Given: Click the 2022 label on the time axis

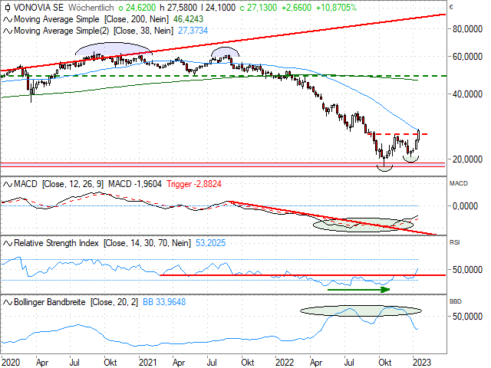Looking at the screenshot, I should pyautogui.click(x=284, y=363).
